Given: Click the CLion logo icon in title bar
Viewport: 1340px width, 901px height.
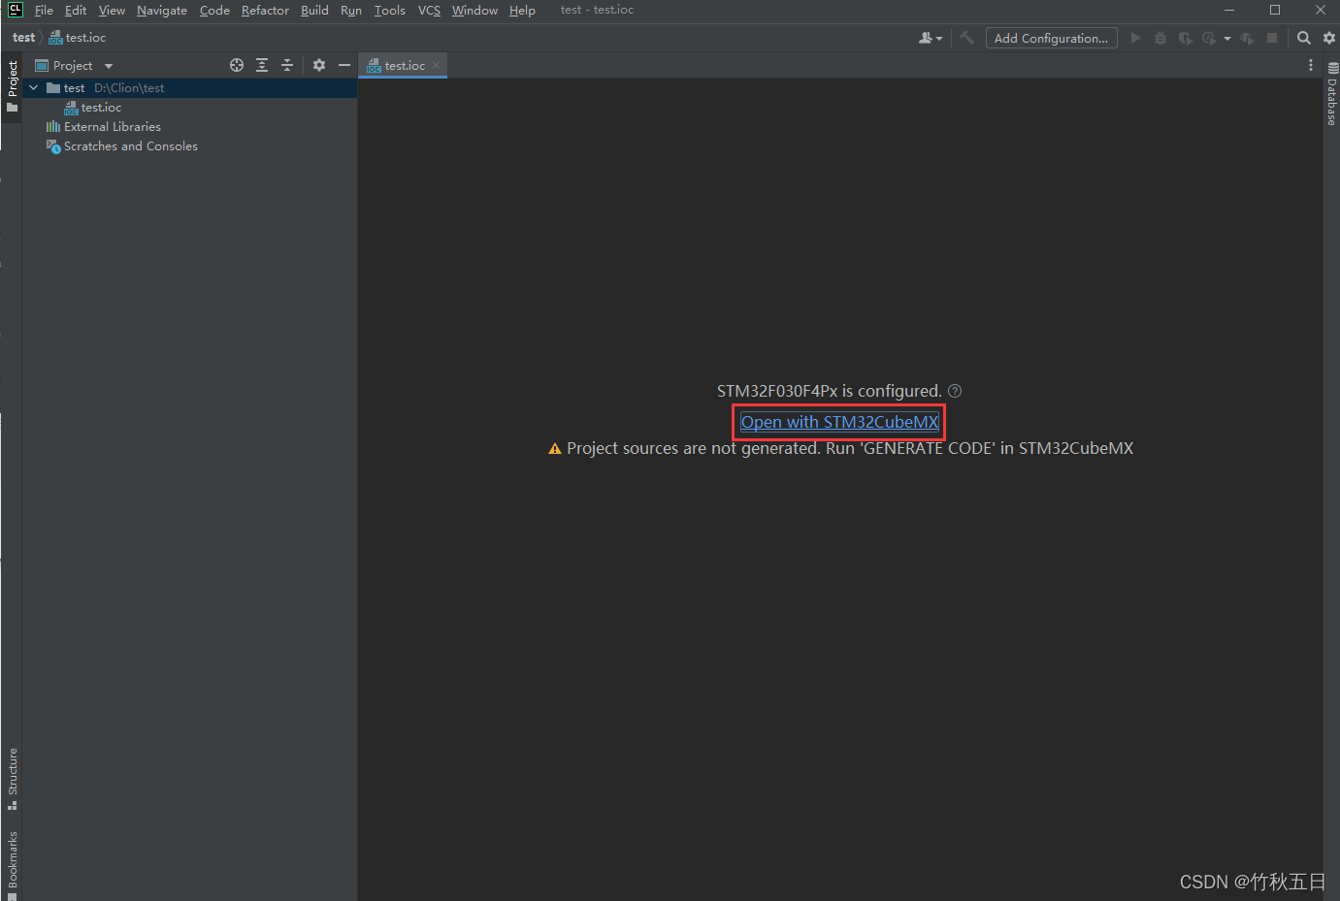Looking at the screenshot, I should 15,10.
